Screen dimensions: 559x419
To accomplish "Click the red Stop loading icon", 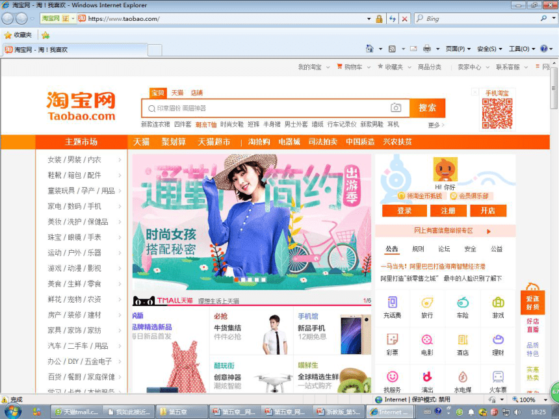I will [x=405, y=19].
